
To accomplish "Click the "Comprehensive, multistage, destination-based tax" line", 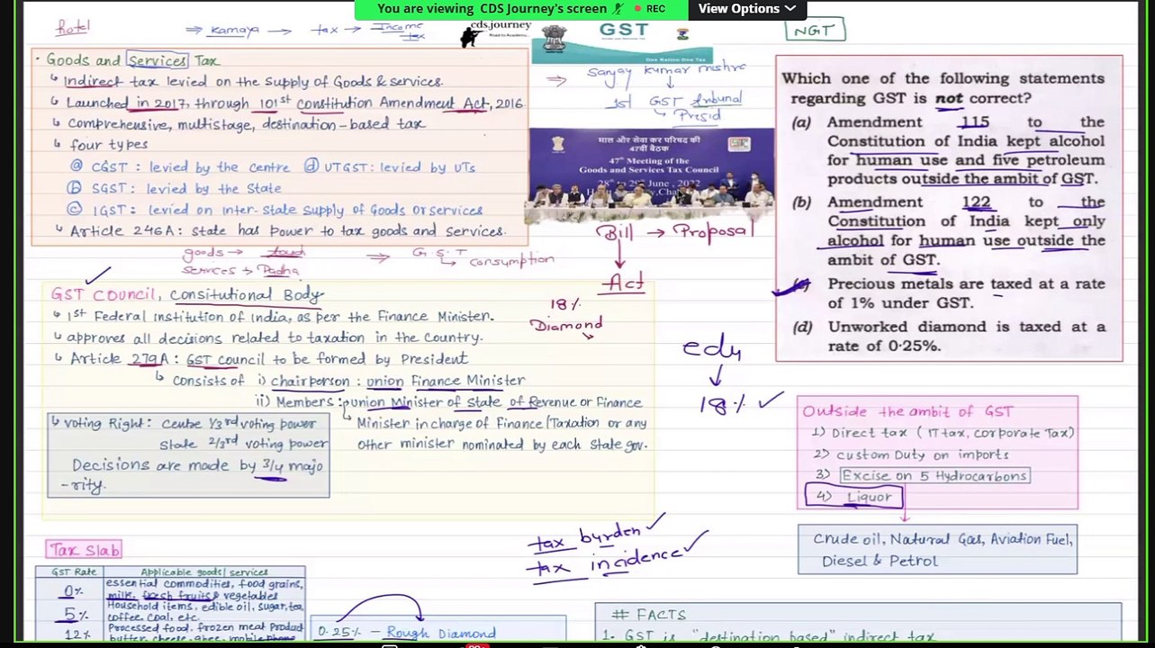I will pyautogui.click(x=246, y=123).
